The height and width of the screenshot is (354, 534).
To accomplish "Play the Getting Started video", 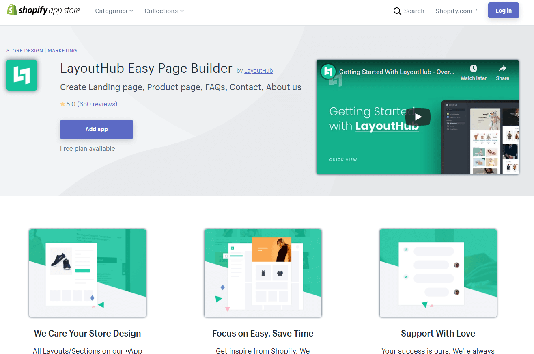I will [x=418, y=117].
